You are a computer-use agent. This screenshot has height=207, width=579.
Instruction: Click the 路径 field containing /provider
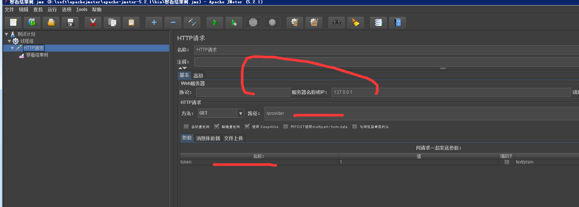(x=422, y=113)
